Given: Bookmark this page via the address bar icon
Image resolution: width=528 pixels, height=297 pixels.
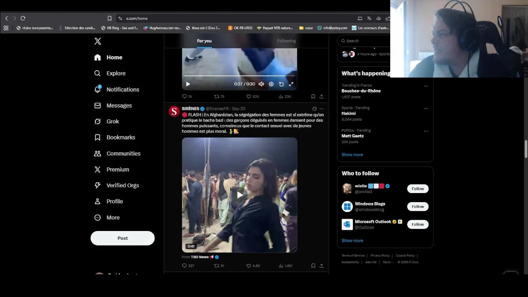Looking at the screenshot, I should (109, 19).
